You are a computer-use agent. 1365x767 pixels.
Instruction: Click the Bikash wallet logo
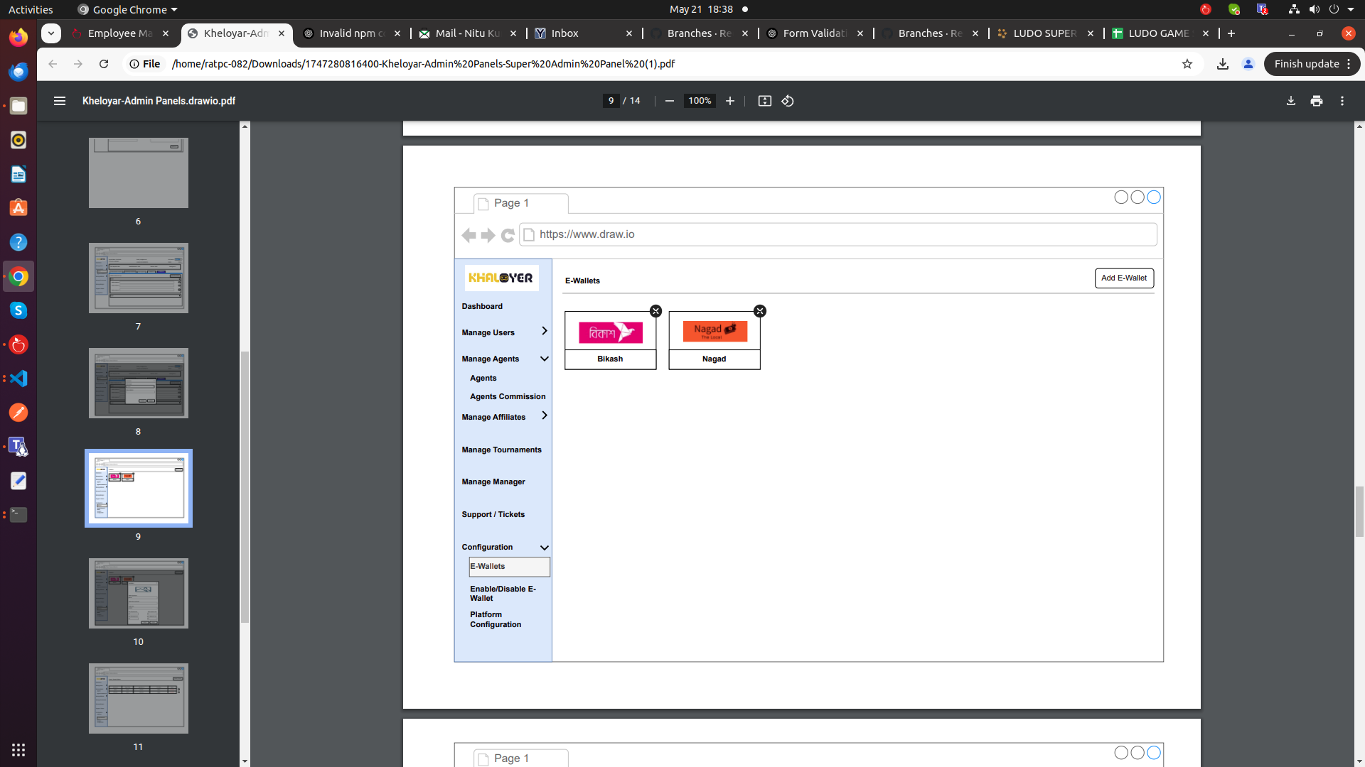click(x=610, y=332)
